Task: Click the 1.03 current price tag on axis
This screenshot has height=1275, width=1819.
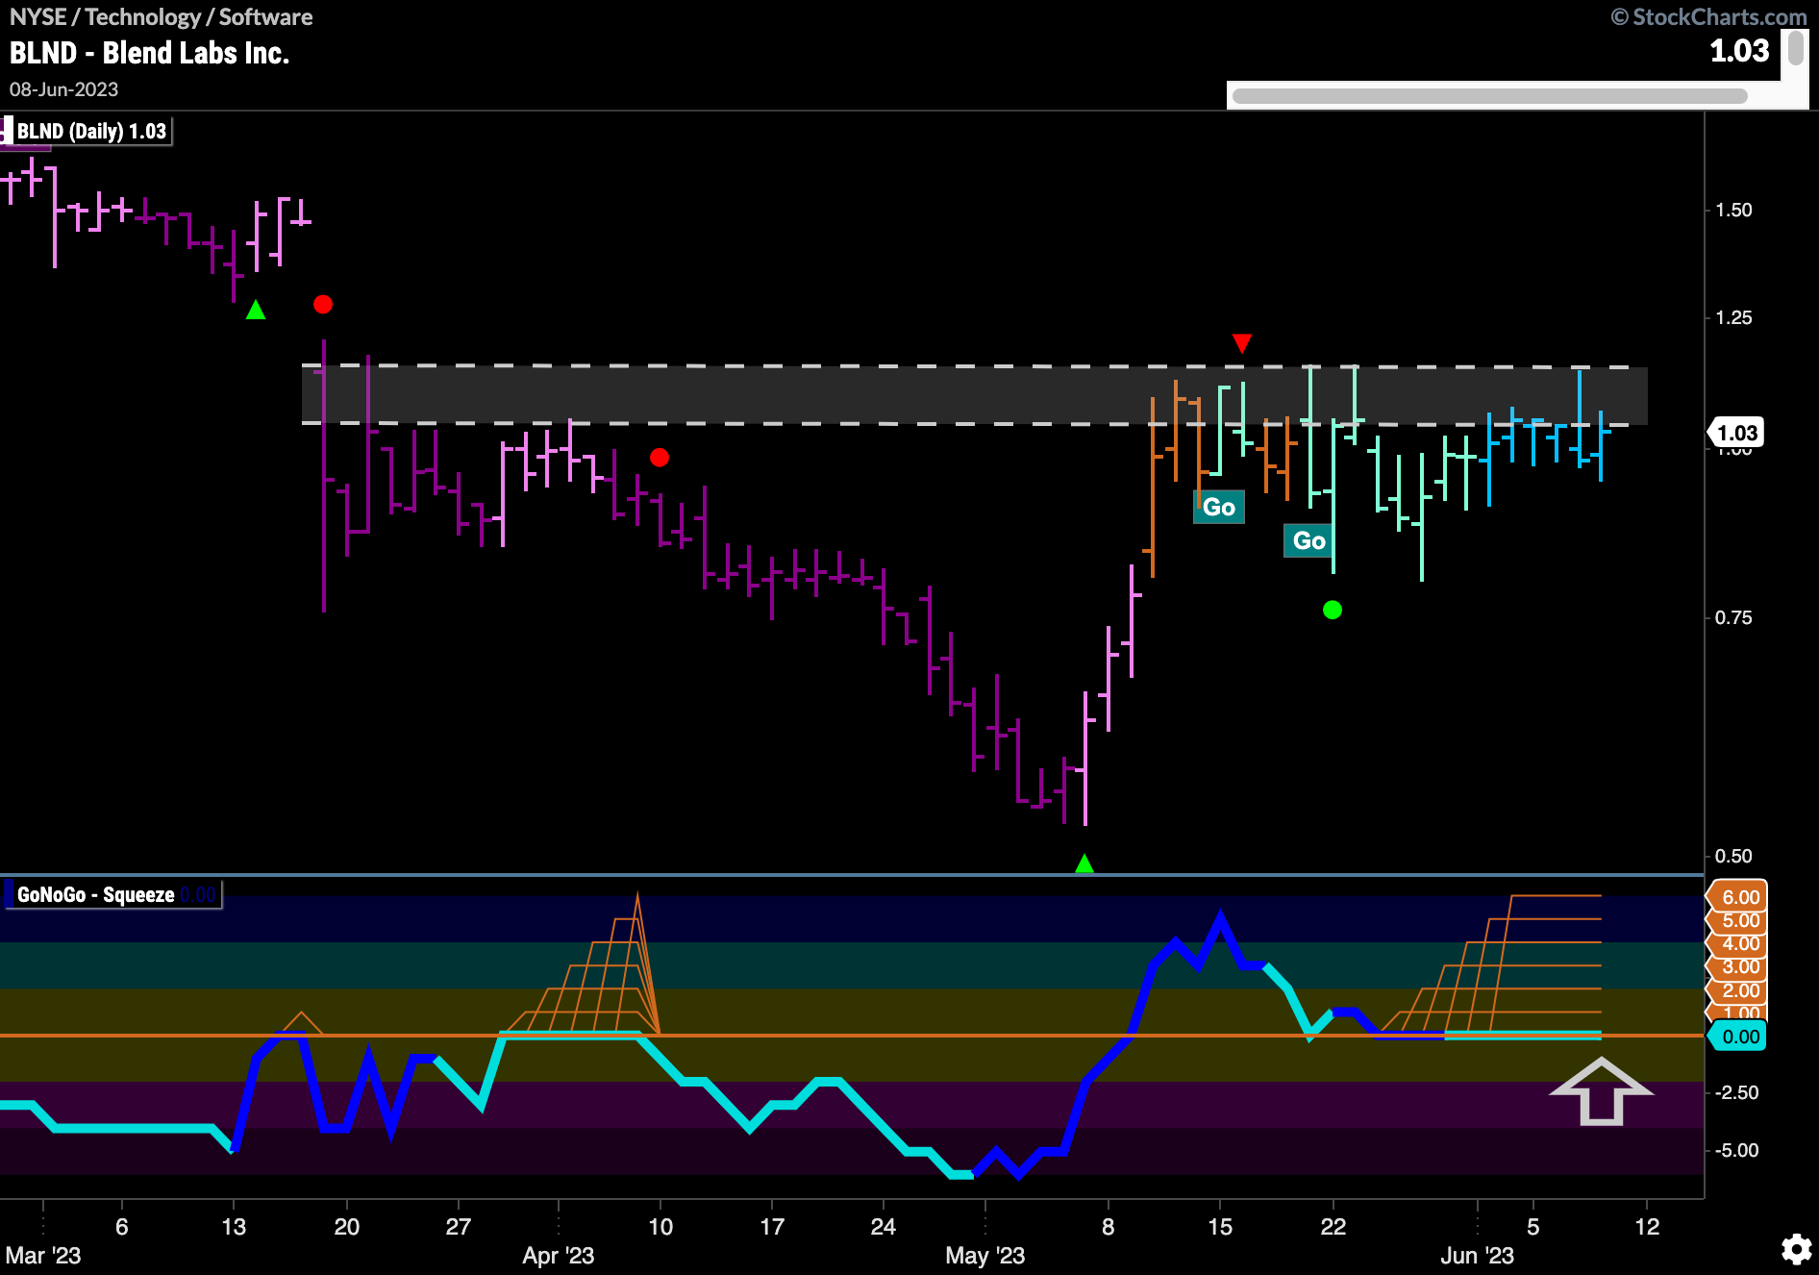Action: pyautogui.click(x=1737, y=433)
